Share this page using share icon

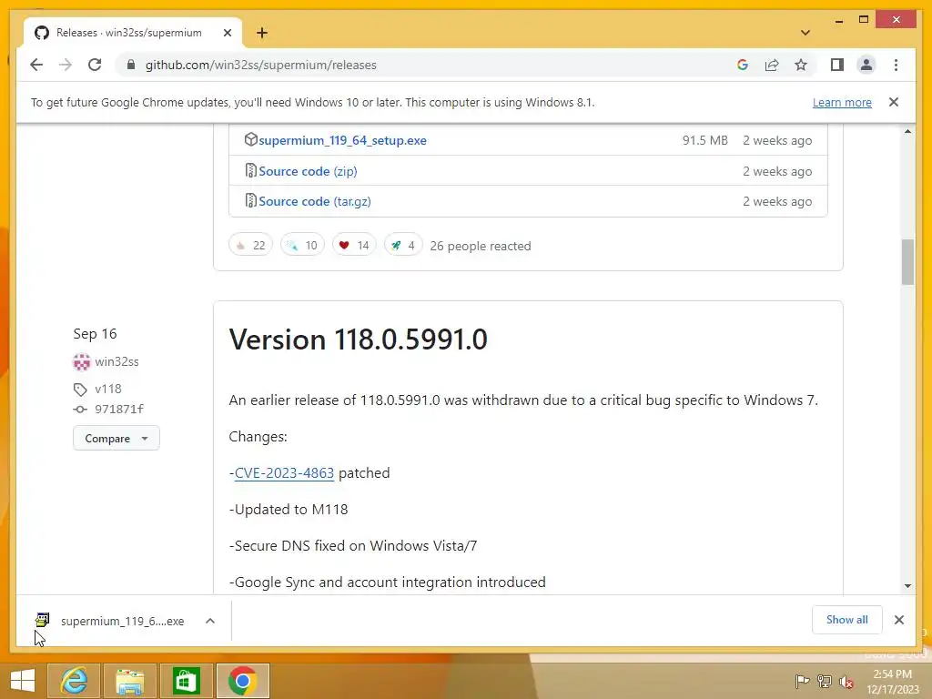772,65
